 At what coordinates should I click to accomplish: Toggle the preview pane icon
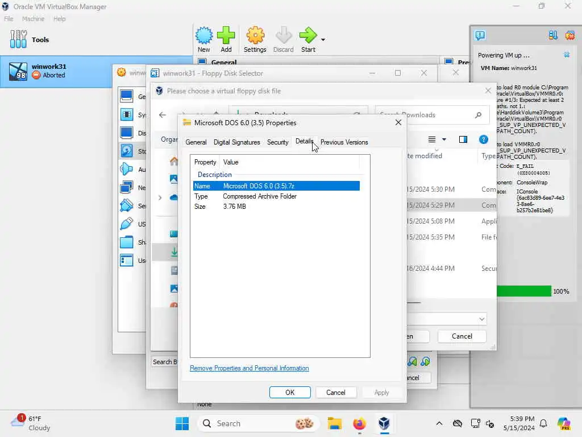point(463,140)
